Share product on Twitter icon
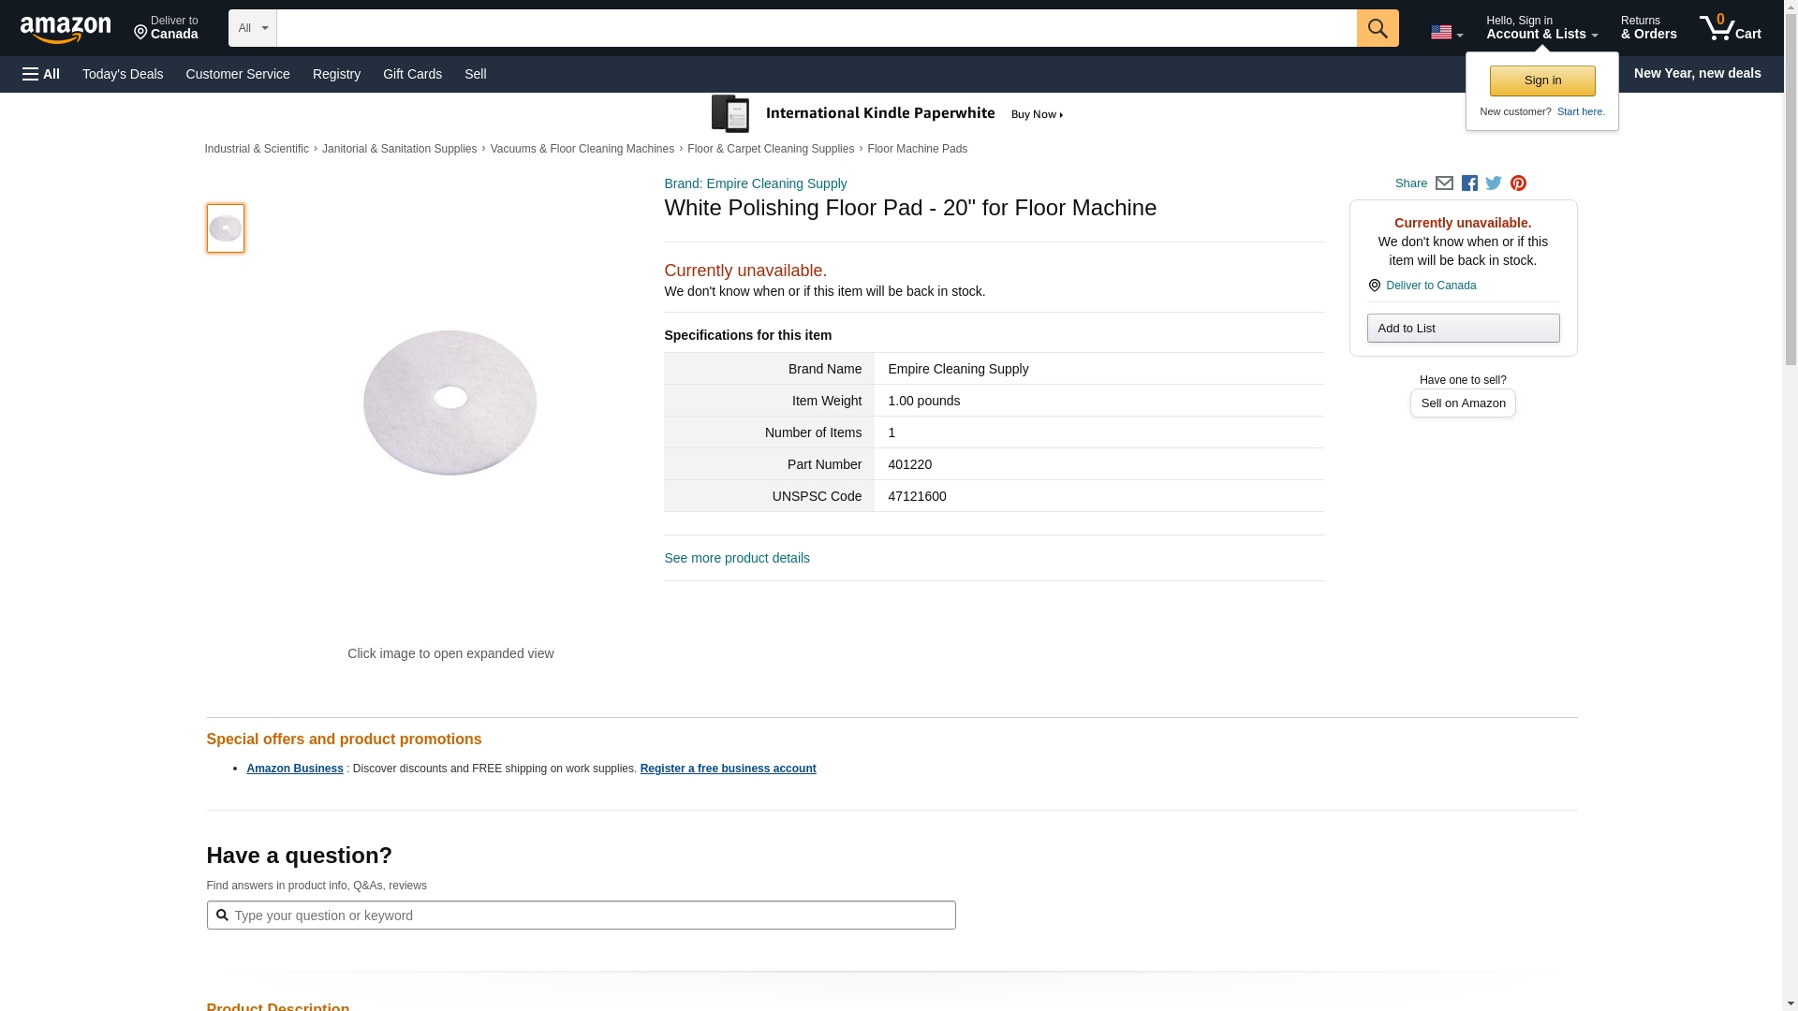The width and height of the screenshot is (1798, 1011). click(1494, 183)
